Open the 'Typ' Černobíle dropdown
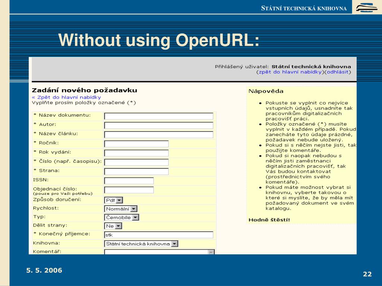This screenshot has width=382, height=286. pos(122,217)
